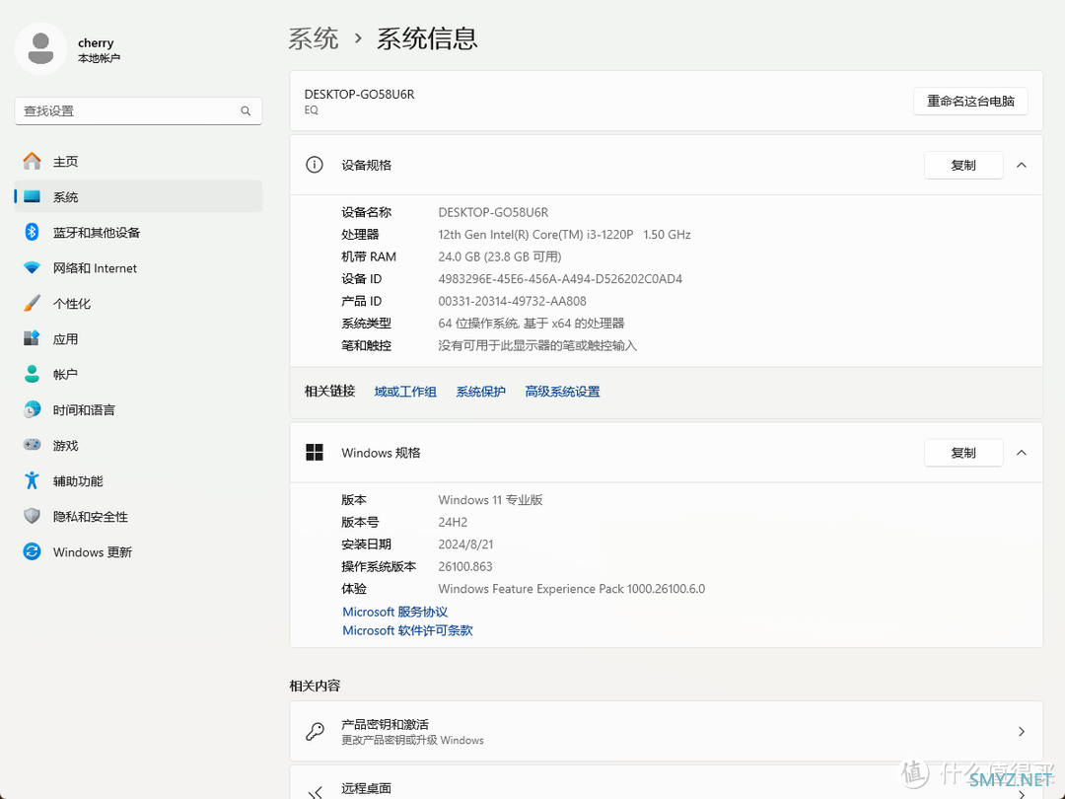Open 隐私和安全性 settings
The height and width of the screenshot is (799, 1065).
pyautogui.click(x=138, y=516)
